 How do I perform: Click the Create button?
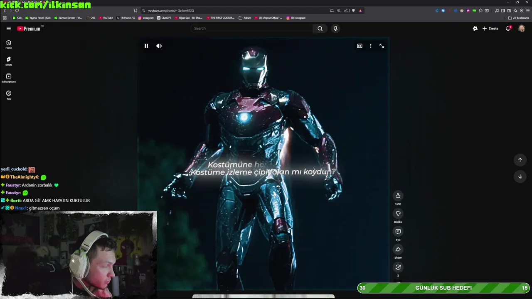pyautogui.click(x=490, y=29)
